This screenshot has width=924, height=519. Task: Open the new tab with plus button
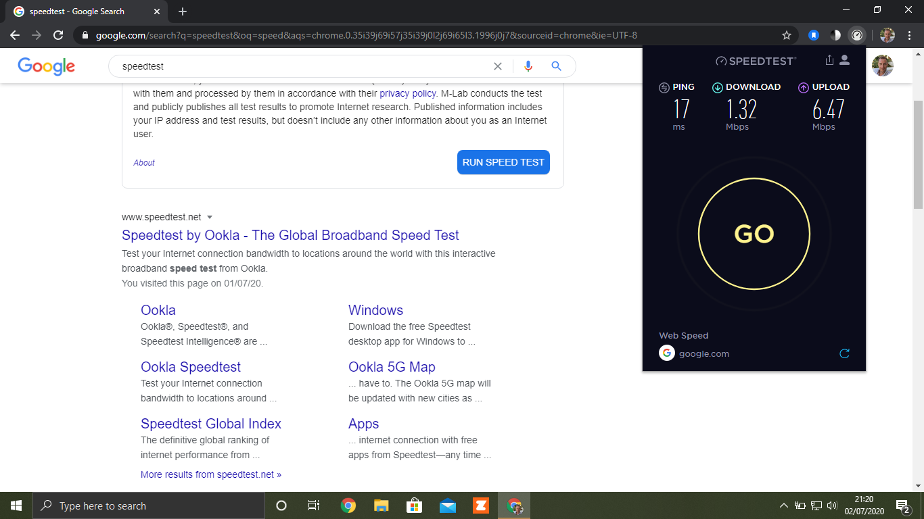[183, 11]
